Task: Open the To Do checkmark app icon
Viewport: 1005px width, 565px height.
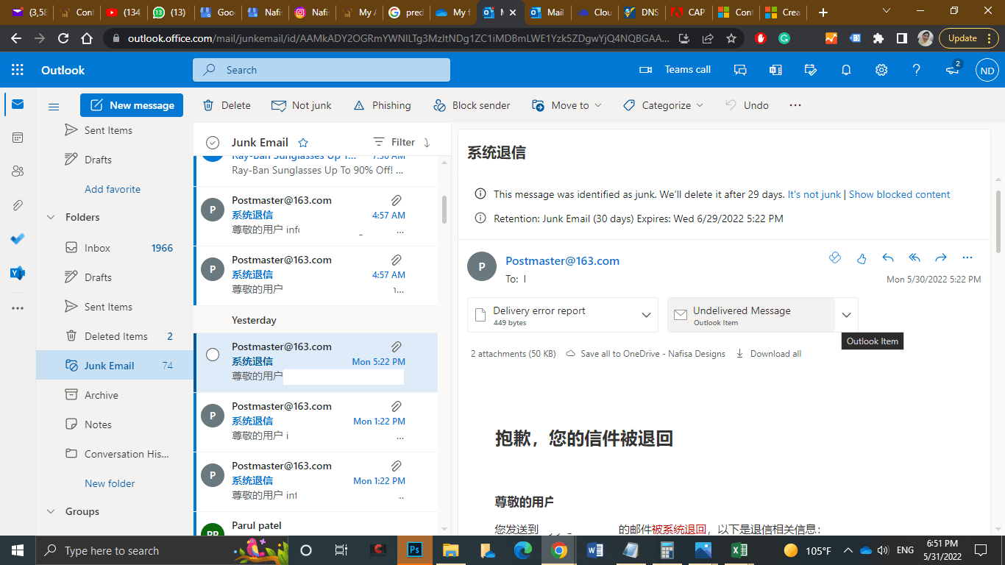Action: pos(18,239)
